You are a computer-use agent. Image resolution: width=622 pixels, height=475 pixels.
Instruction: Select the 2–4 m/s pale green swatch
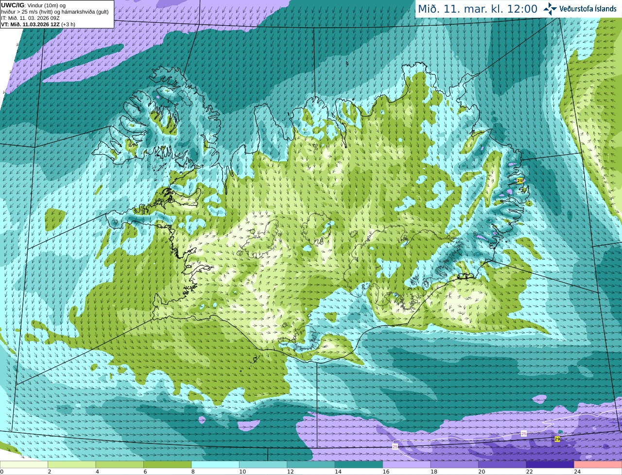[72, 464]
